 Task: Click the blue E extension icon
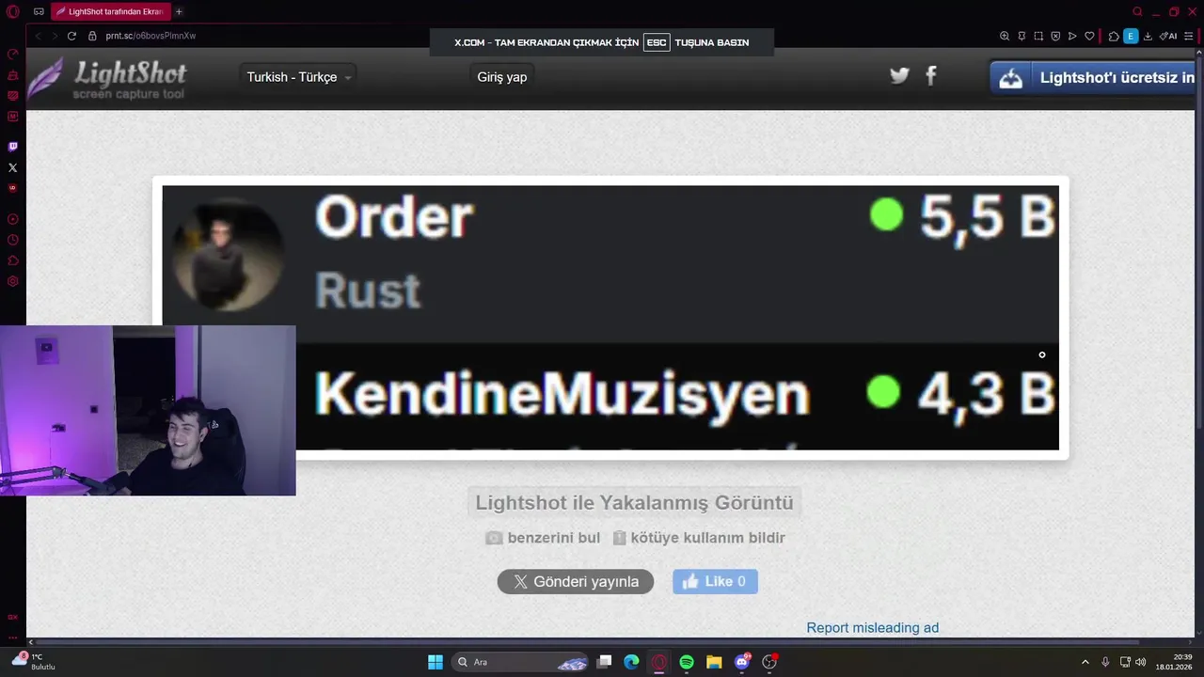1131,36
